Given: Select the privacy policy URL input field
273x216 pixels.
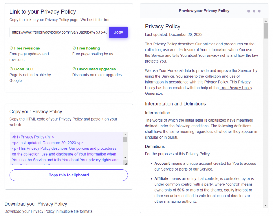Looking at the screenshot, I should (x=59, y=32).
